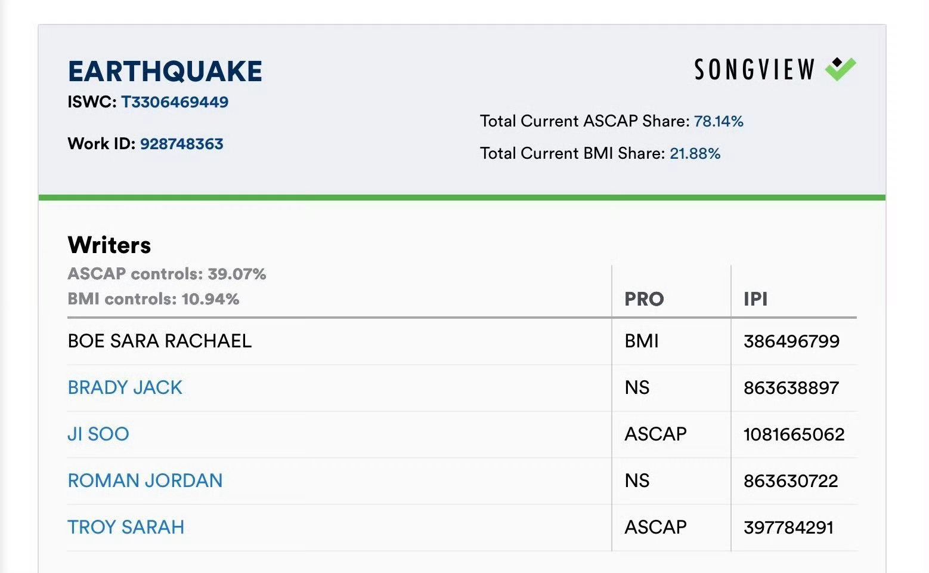Open writer BRADY JACK's page

click(x=125, y=387)
